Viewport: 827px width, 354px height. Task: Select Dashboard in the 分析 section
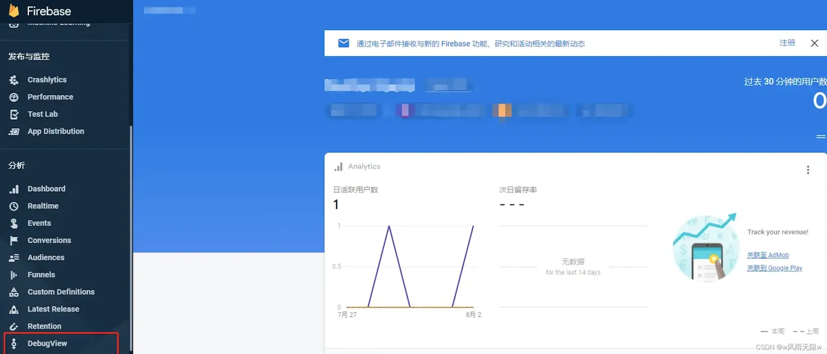point(47,189)
